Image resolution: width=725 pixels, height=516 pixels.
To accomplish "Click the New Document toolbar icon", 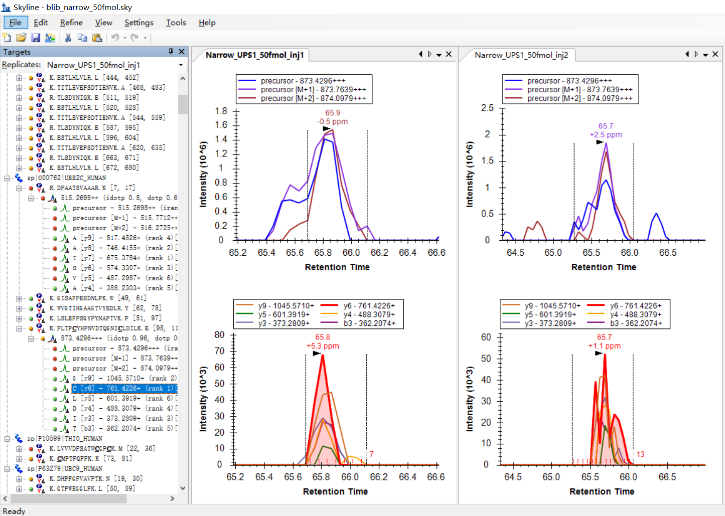I will point(7,38).
